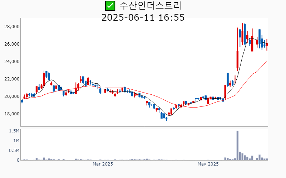Click the 26,000 price axis label

[12, 44]
